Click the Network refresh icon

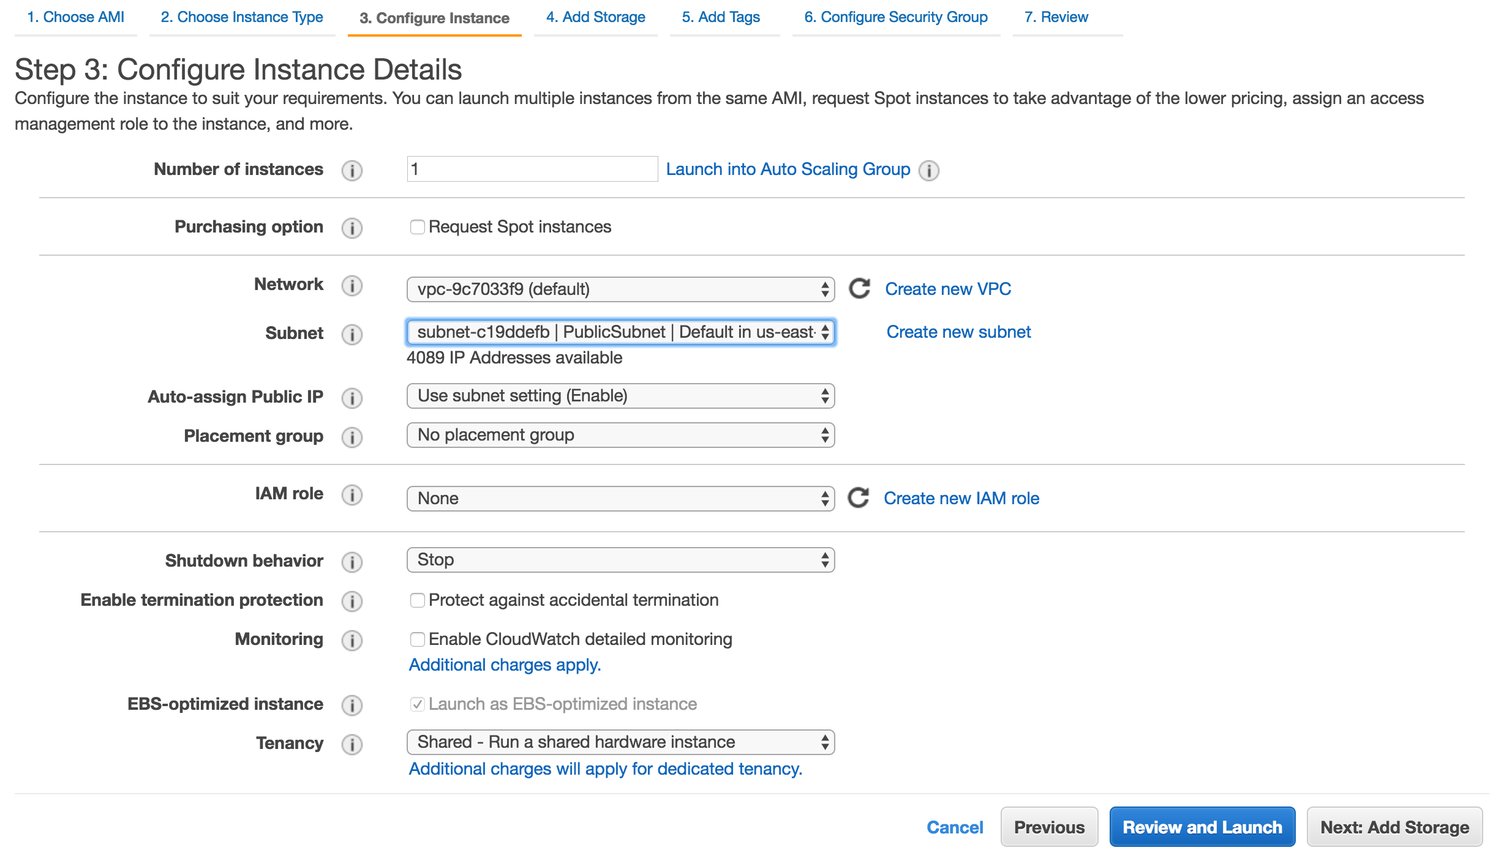pyautogui.click(x=859, y=289)
